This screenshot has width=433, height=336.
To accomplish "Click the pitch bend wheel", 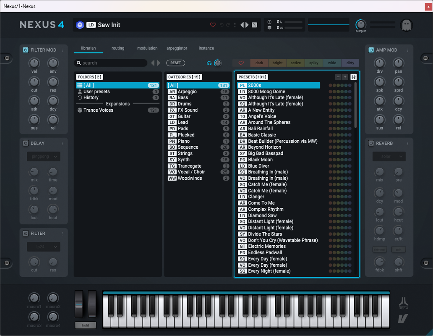I will coord(79,304).
